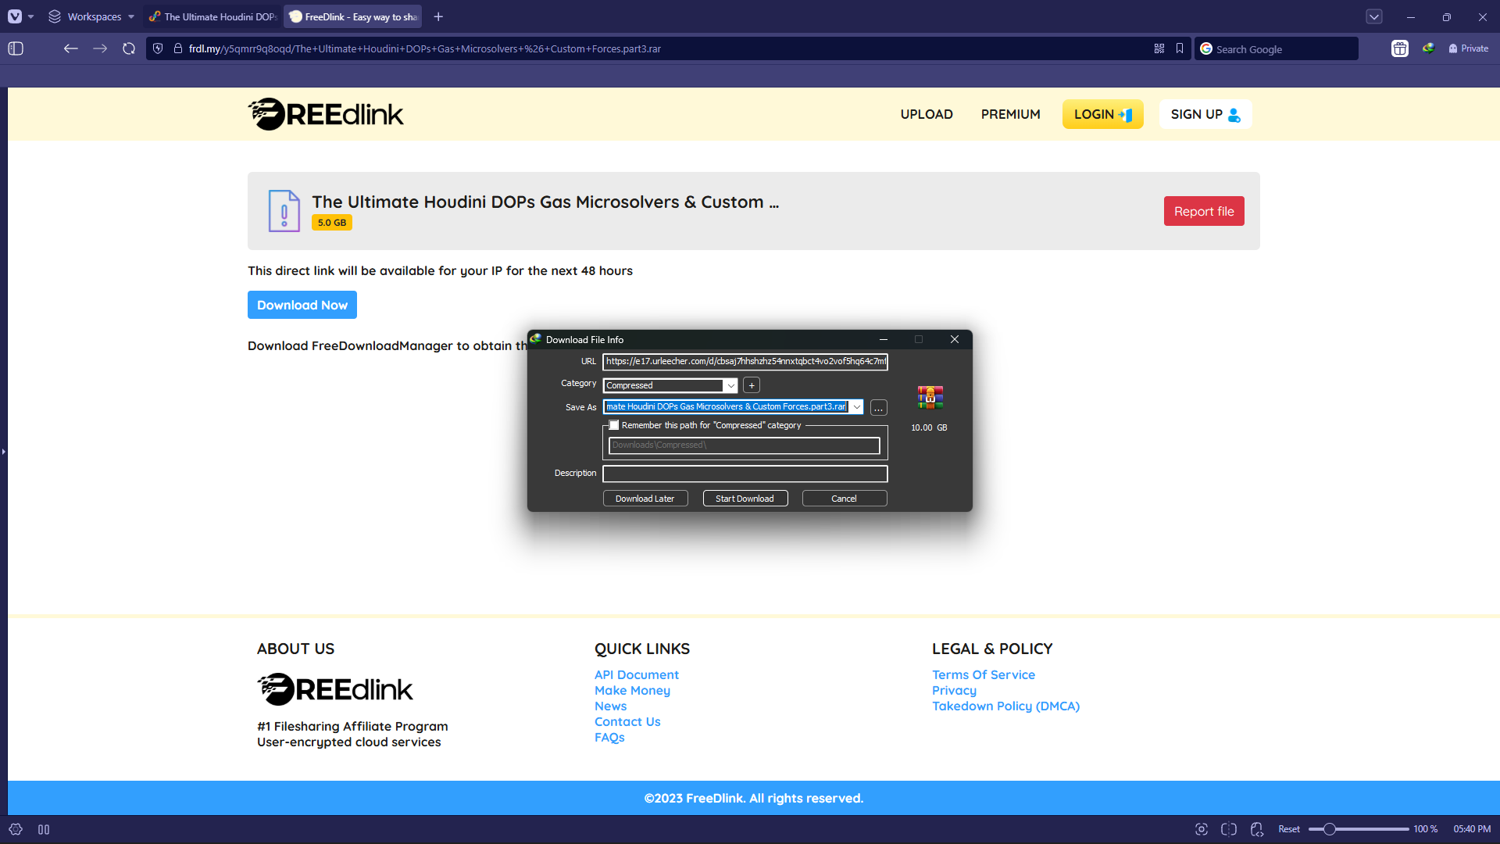Click the Search Google field
Image resolution: width=1500 pixels, height=844 pixels.
point(1276,48)
